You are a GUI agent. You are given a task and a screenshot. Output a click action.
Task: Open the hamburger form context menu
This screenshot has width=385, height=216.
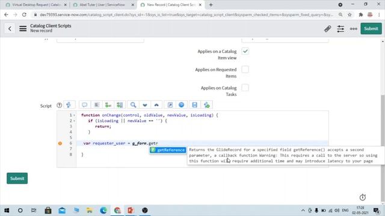23,29
